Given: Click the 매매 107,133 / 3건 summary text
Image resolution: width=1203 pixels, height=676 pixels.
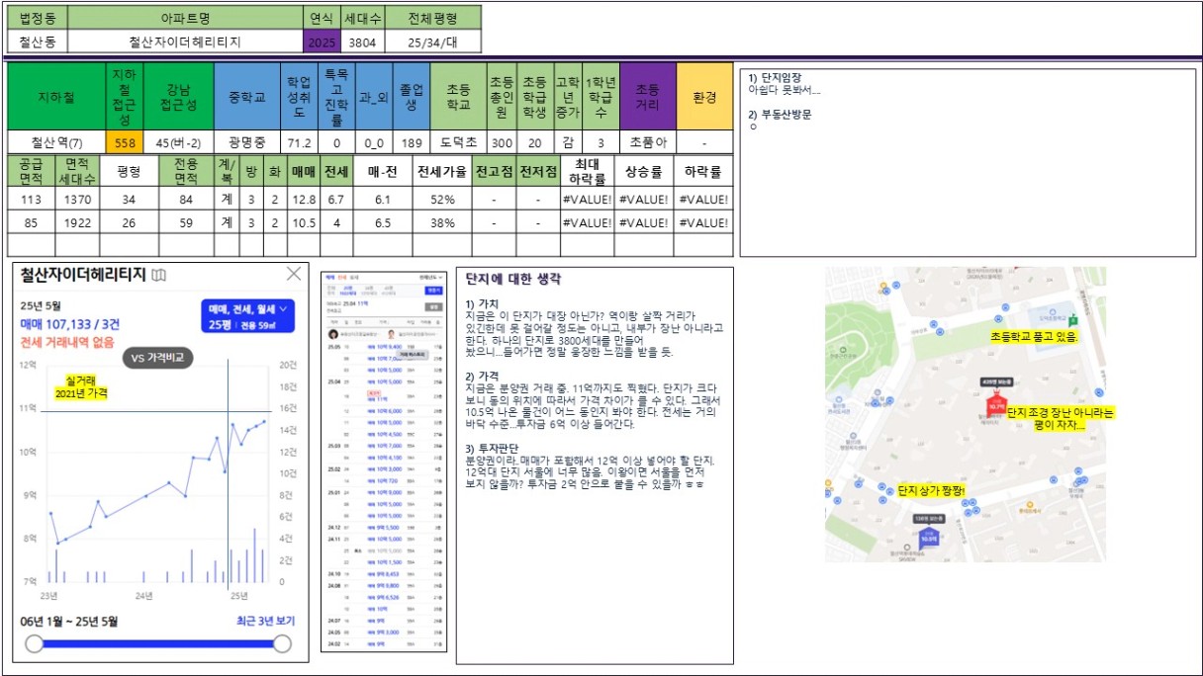Looking at the screenshot, I should pos(70,323).
